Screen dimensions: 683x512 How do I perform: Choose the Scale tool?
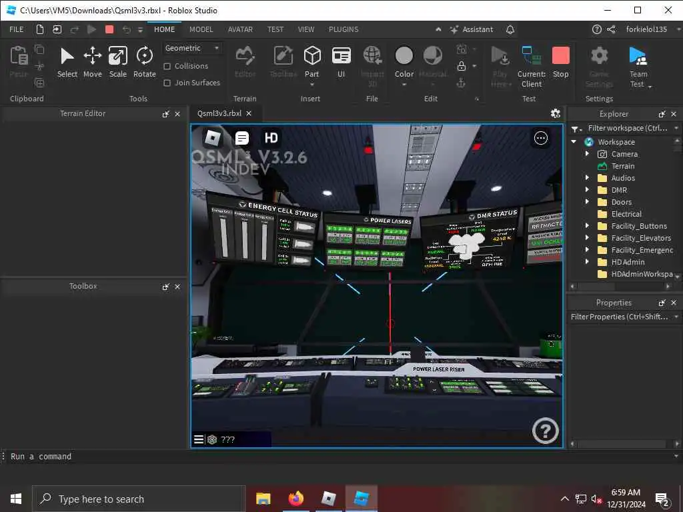[117, 62]
